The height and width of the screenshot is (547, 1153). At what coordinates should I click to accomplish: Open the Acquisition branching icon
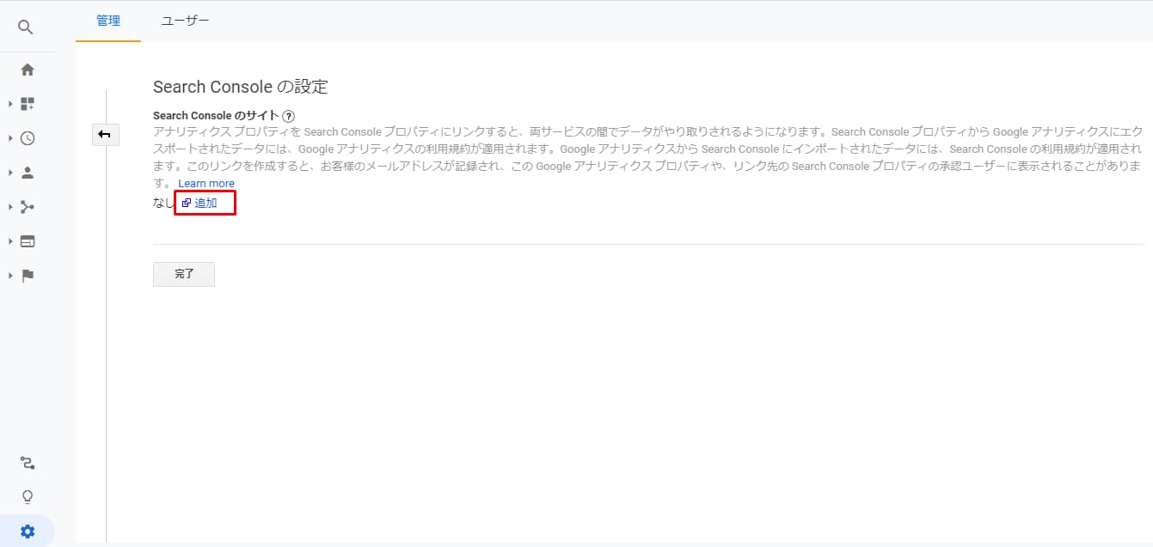[x=28, y=207]
